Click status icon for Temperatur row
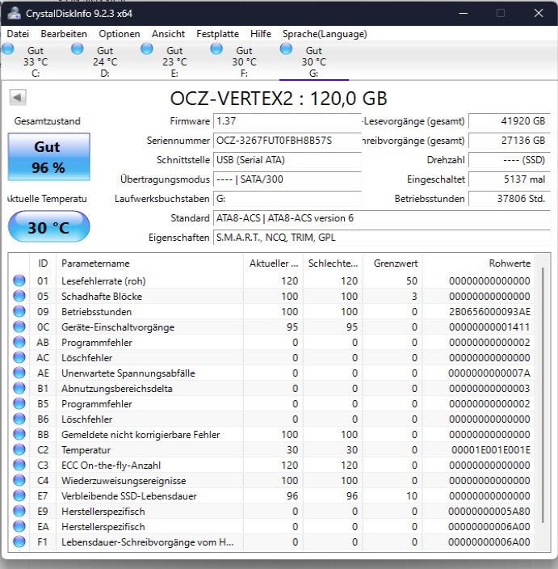The width and height of the screenshot is (558, 569). (x=19, y=449)
